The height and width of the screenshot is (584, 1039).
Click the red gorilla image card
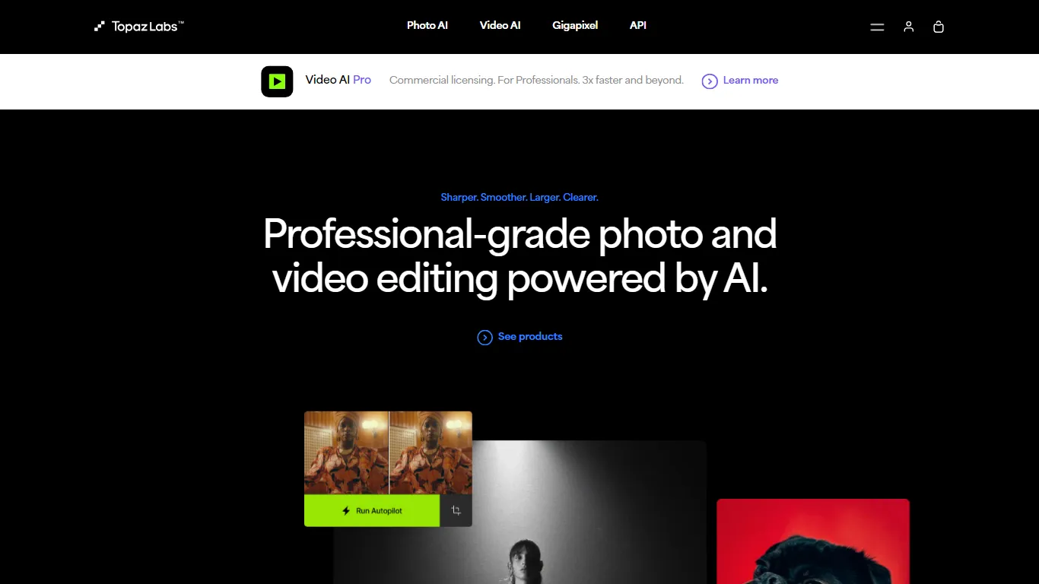813,541
